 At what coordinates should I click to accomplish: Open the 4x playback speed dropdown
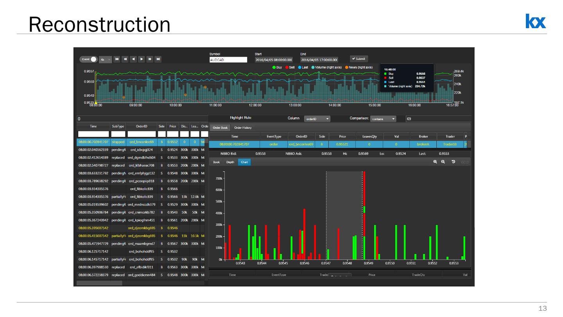coord(106,59)
